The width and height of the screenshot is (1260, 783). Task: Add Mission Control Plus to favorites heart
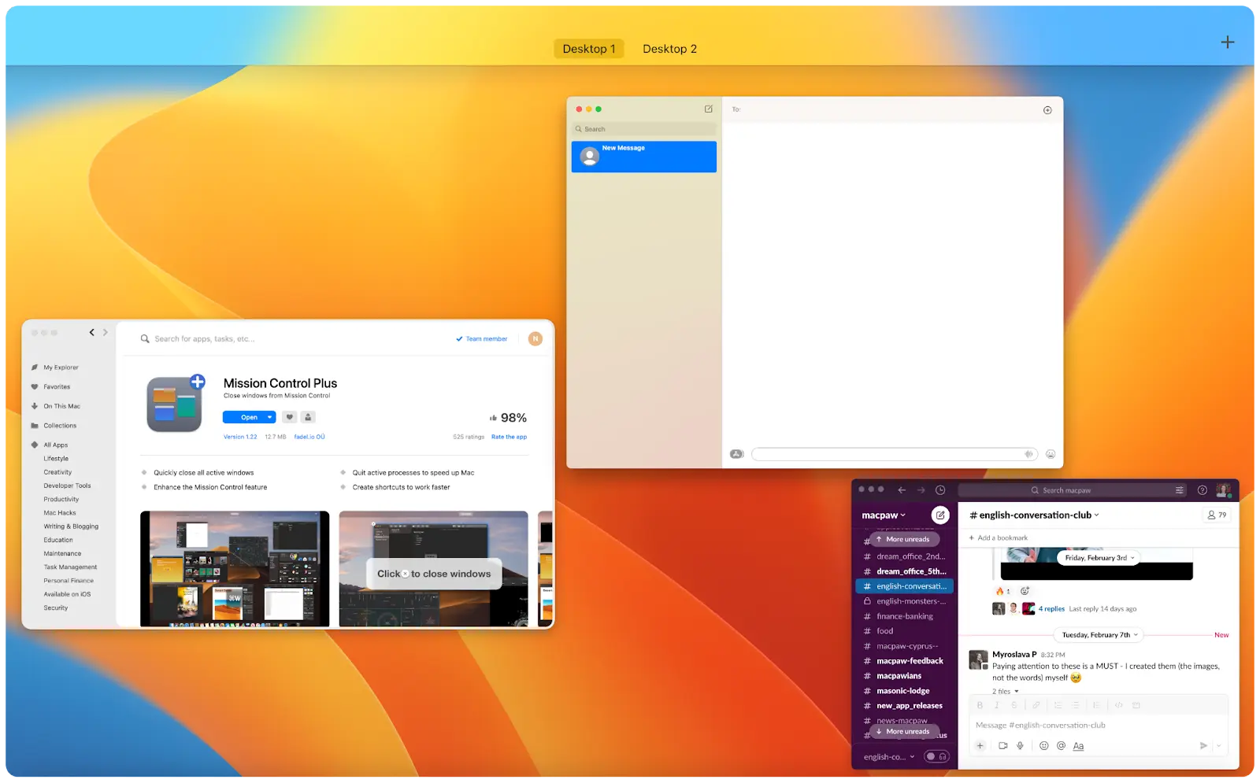pyautogui.click(x=290, y=417)
